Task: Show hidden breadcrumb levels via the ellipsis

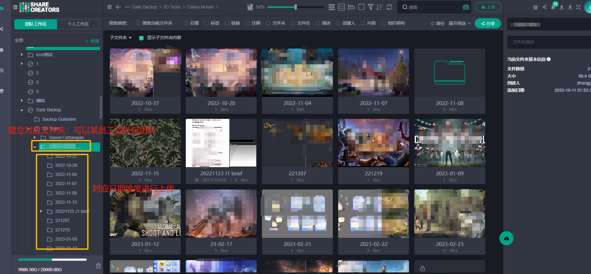Action: click(x=127, y=7)
